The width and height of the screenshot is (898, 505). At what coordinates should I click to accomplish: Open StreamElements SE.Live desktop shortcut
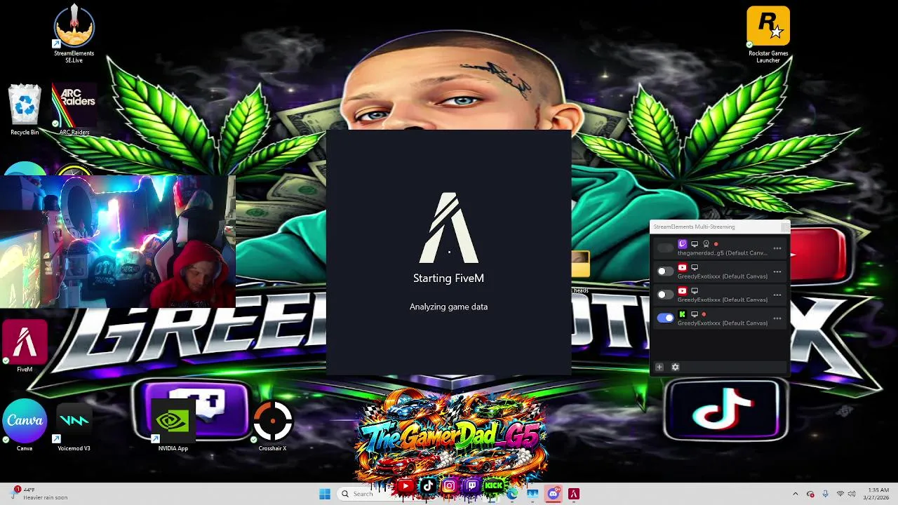tap(74, 34)
